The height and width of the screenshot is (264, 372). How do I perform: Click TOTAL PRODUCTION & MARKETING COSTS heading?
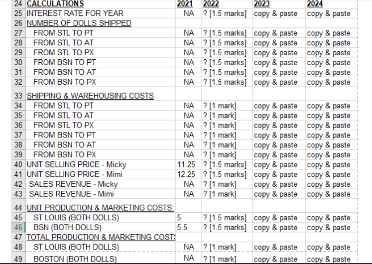coord(101,237)
